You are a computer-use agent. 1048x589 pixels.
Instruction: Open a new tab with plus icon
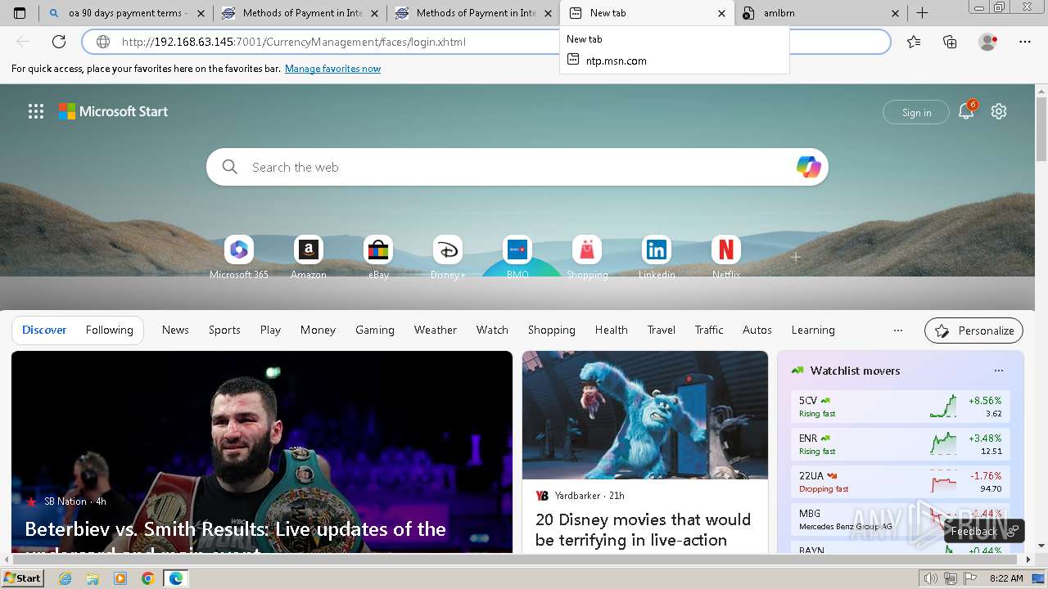922,13
